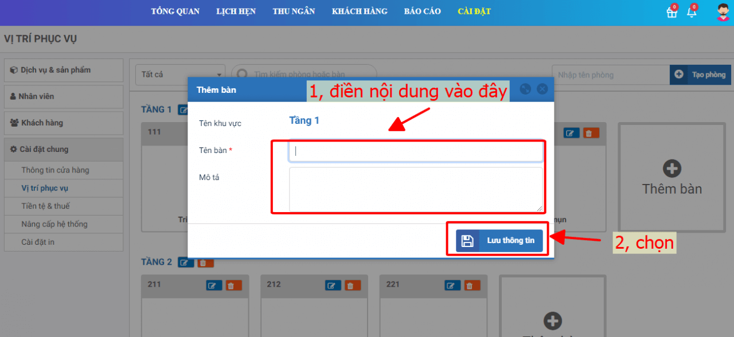Click the gift box icon in header
This screenshot has height=337, width=734.
click(671, 13)
